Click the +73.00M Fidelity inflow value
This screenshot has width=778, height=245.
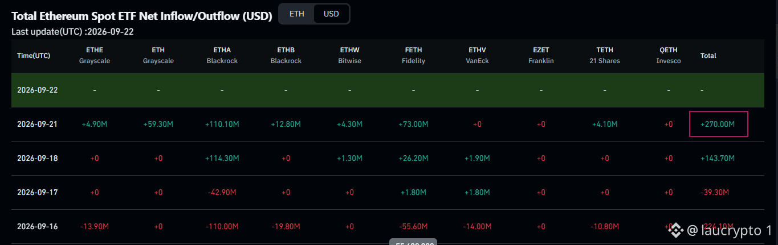[x=414, y=124]
